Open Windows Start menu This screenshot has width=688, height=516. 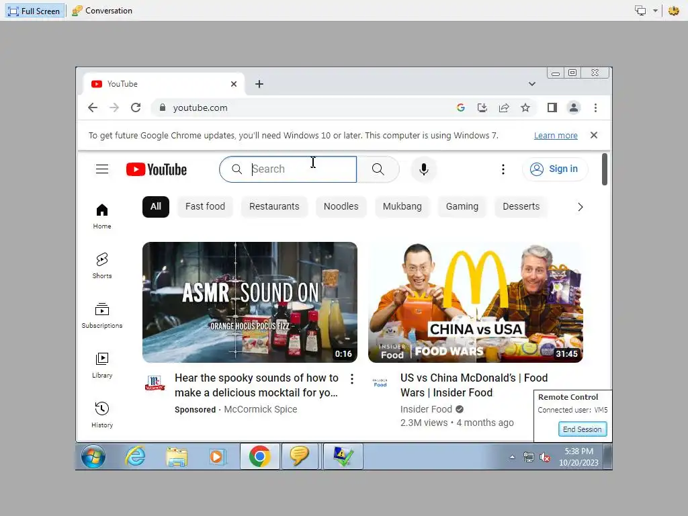[x=93, y=457]
